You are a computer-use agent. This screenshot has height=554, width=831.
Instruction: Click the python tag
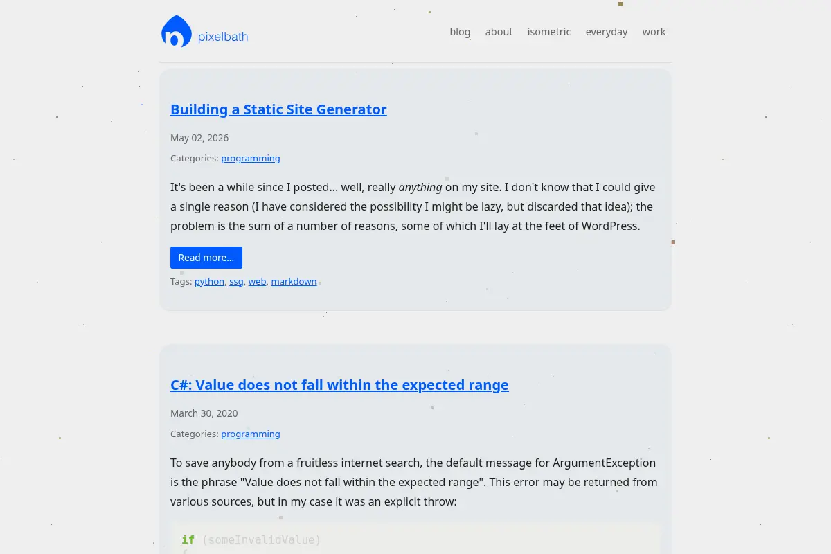point(209,281)
